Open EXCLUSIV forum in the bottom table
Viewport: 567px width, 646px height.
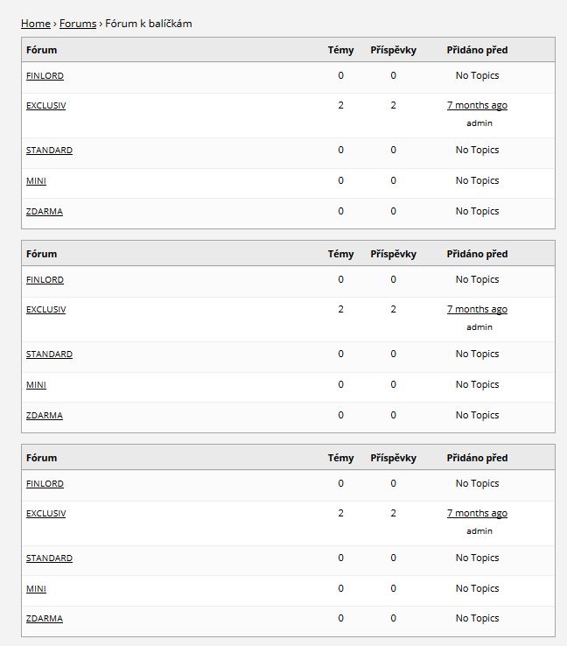pyautogui.click(x=45, y=514)
